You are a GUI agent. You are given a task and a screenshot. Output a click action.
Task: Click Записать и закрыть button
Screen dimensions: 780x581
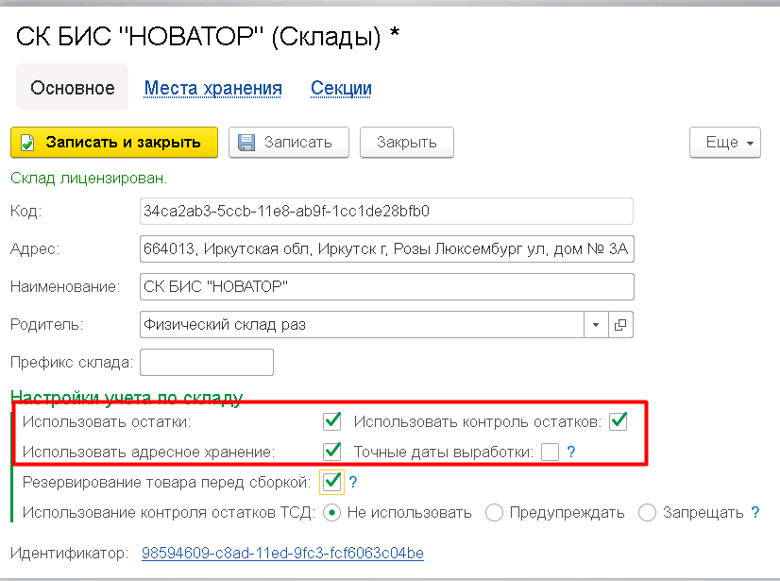click(x=114, y=143)
